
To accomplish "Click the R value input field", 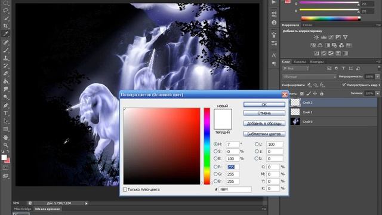I will tap(232, 167).
